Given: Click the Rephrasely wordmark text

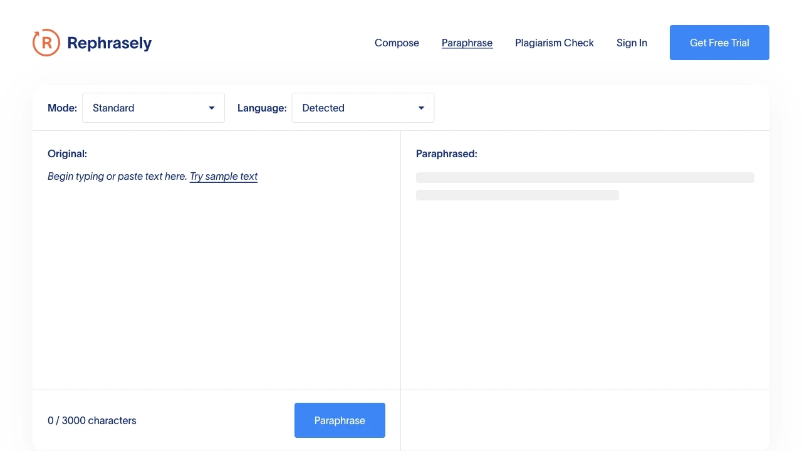Looking at the screenshot, I should (110, 42).
